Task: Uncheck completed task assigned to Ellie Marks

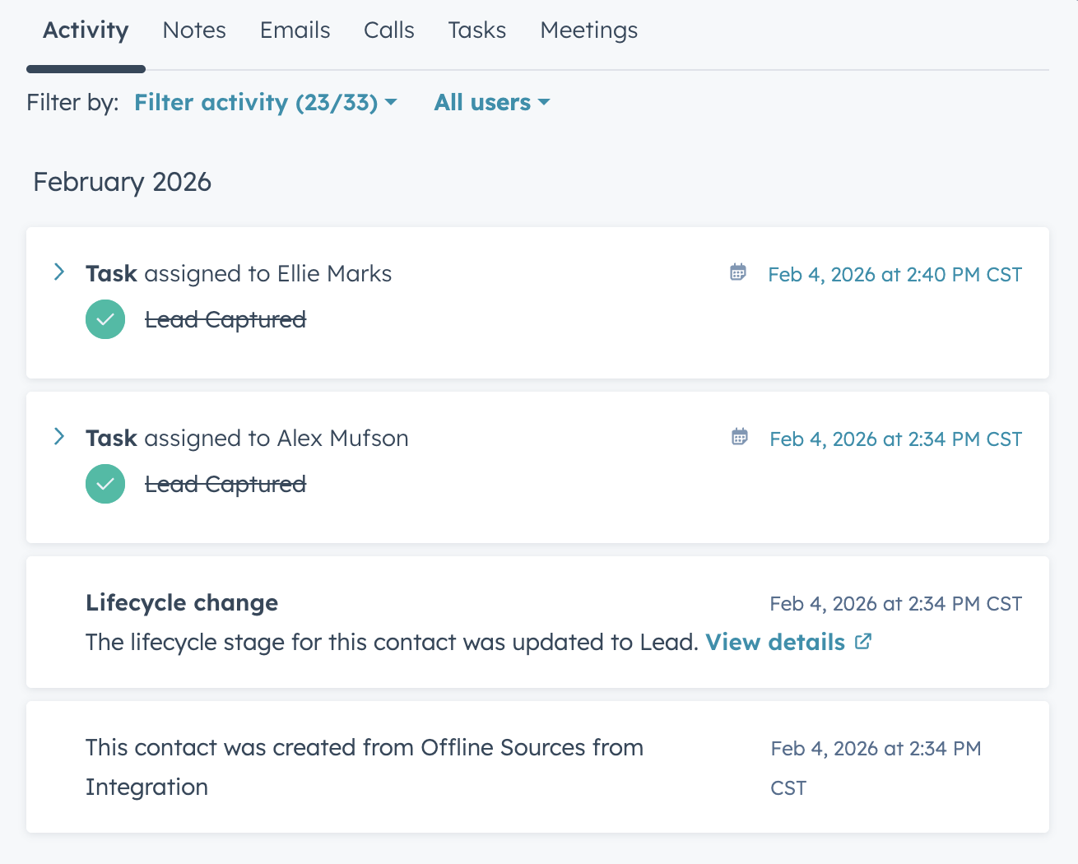Action: [105, 319]
